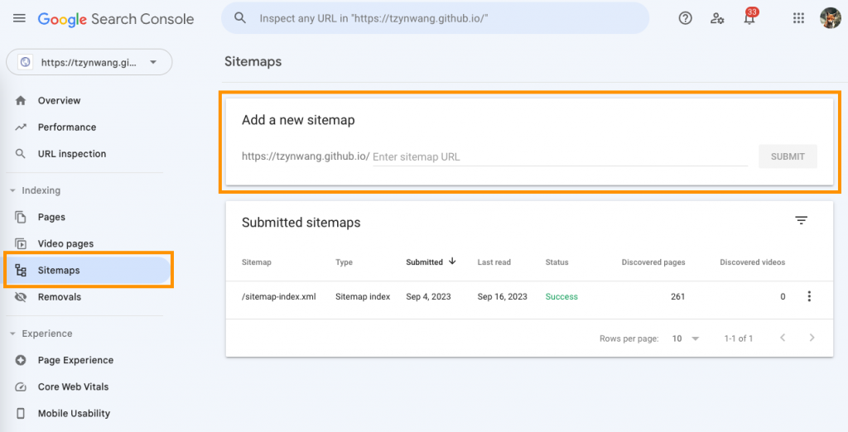Go to next page of sitemaps
This screenshot has height=432, width=848.
click(x=812, y=338)
